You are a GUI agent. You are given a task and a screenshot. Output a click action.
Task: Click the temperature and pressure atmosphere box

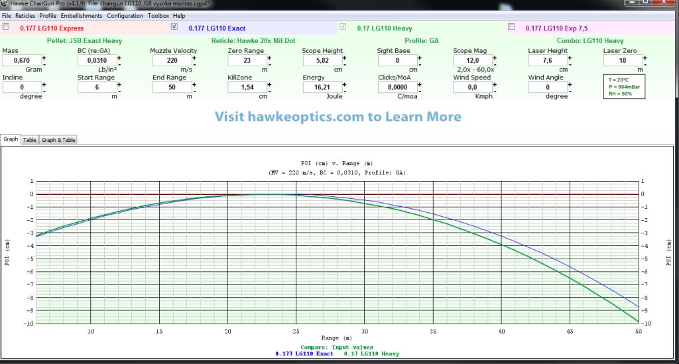coord(623,87)
